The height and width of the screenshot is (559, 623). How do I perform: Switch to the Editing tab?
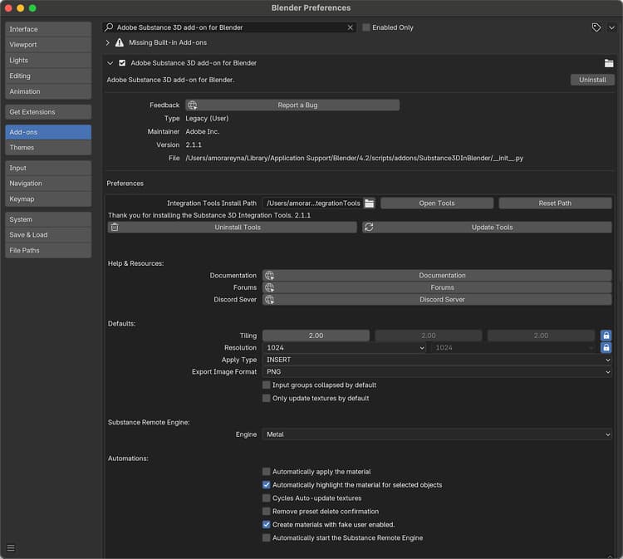tap(48, 76)
